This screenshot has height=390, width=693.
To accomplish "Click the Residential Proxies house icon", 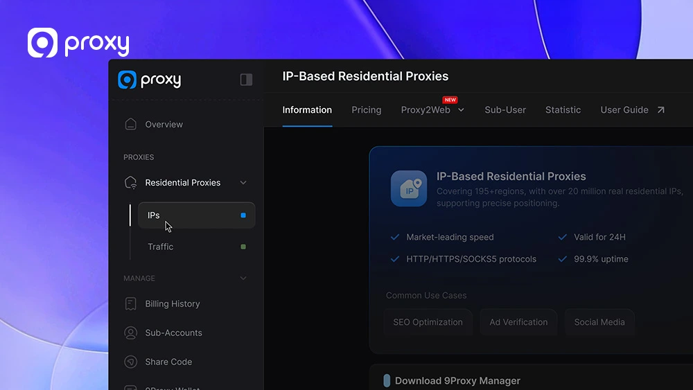I will pyautogui.click(x=131, y=182).
